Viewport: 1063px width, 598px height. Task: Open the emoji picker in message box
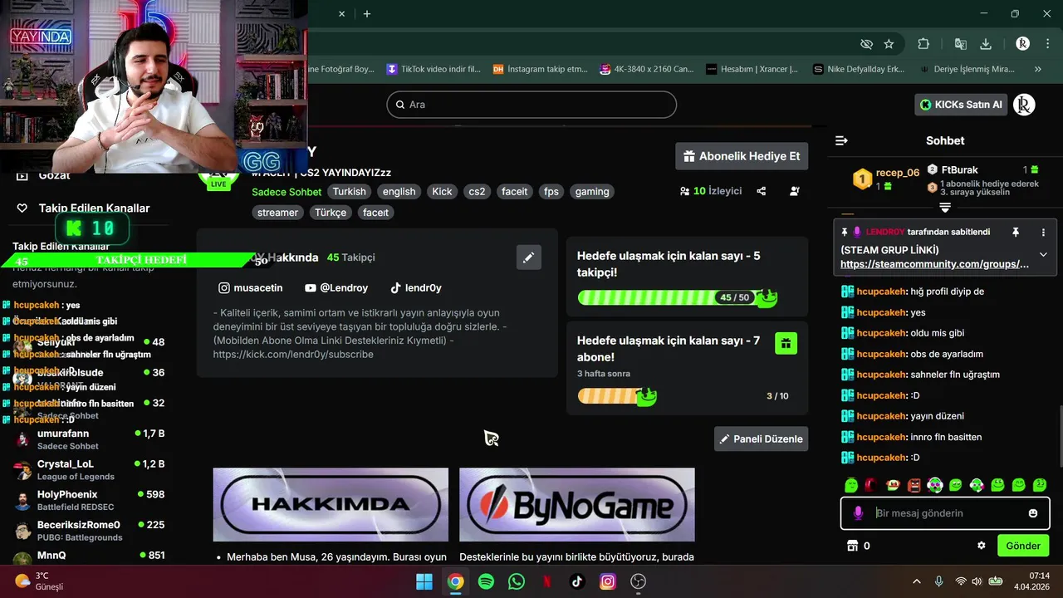coord(1033,513)
